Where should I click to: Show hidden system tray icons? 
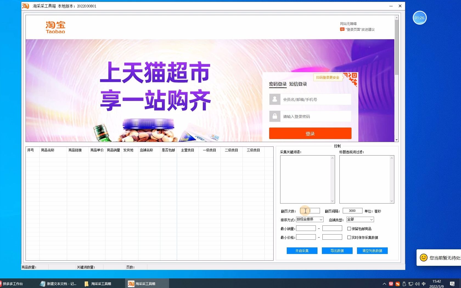(x=384, y=284)
